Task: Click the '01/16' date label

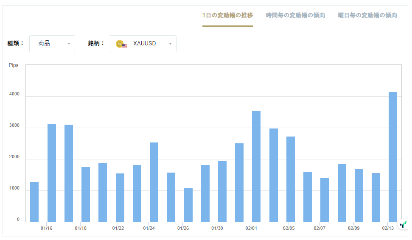Action: (47, 228)
